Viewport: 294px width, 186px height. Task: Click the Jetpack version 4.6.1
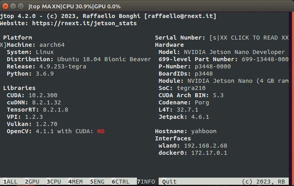click(x=200, y=117)
